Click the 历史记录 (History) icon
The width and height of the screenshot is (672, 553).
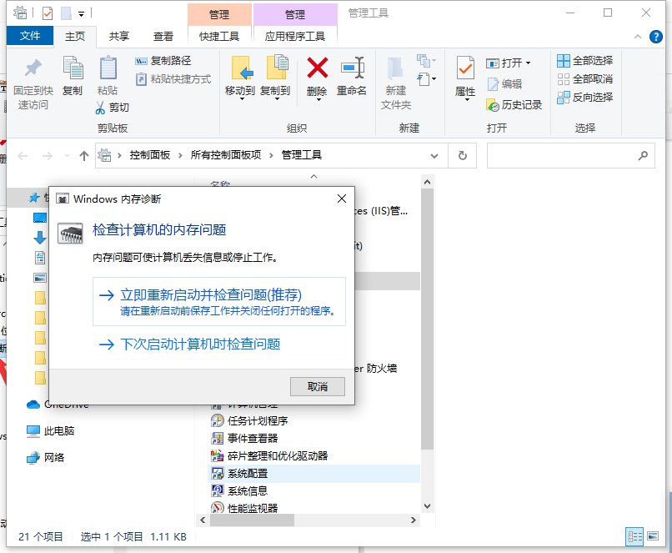click(516, 104)
